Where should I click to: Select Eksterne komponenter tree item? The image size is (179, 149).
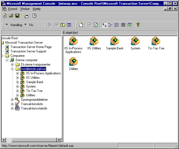click(x=36, y=64)
